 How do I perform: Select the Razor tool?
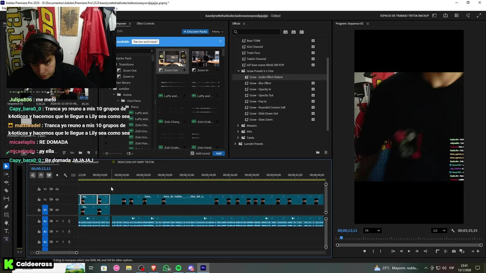pyautogui.click(x=6, y=191)
